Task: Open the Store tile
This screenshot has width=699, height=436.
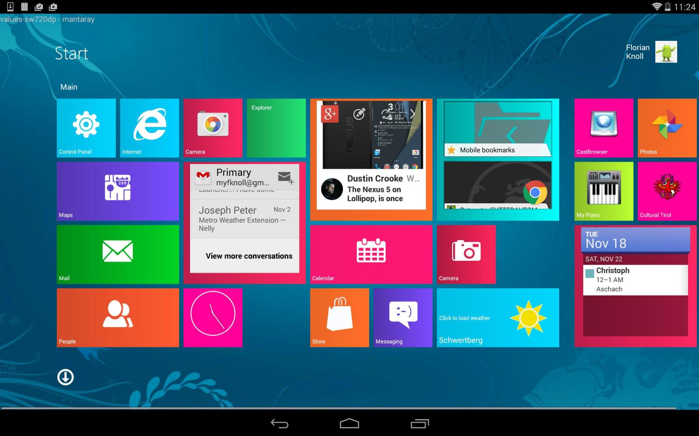Action: point(339,317)
